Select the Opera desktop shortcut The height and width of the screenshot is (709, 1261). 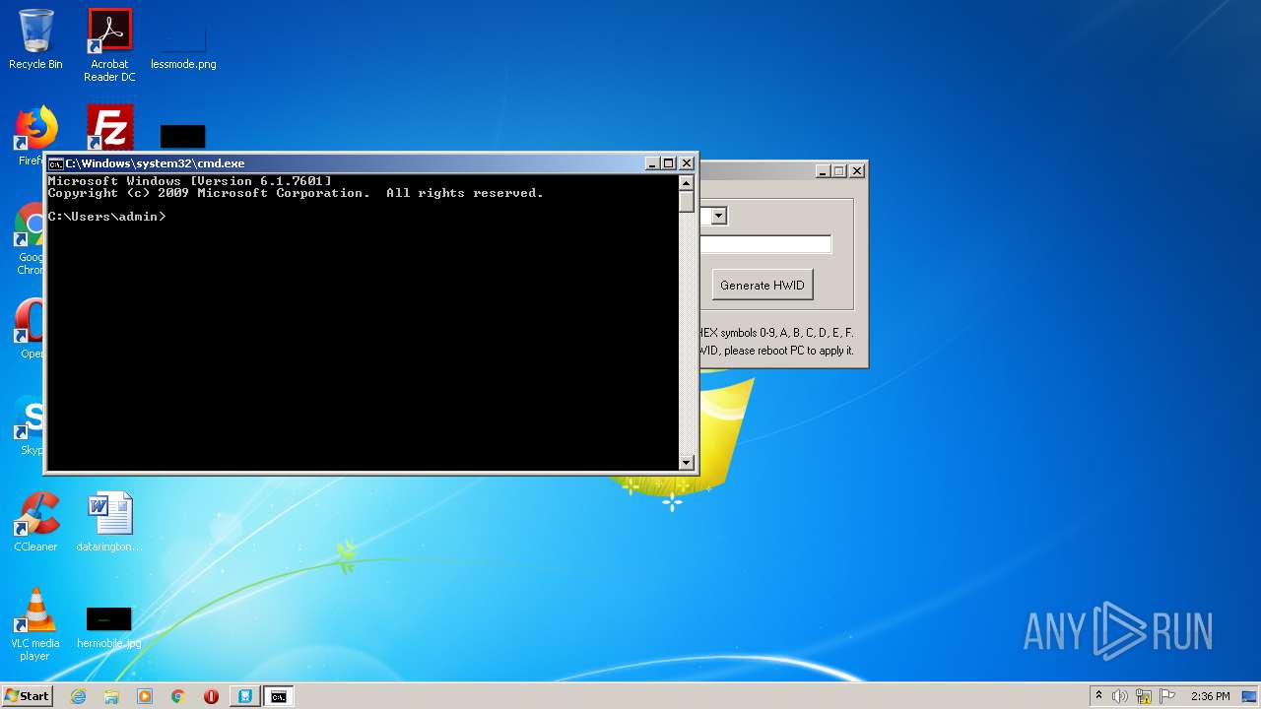pyautogui.click(x=29, y=329)
